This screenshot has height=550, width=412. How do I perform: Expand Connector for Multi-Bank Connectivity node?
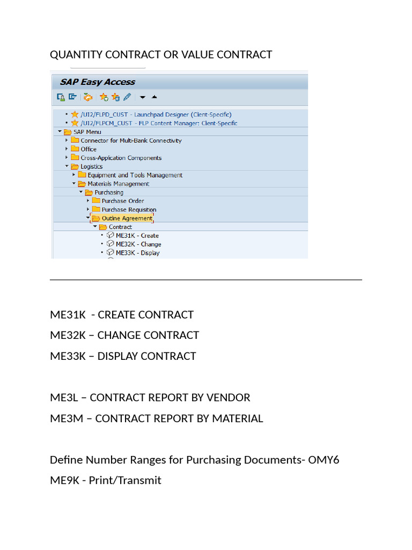[x=67, y=140]
